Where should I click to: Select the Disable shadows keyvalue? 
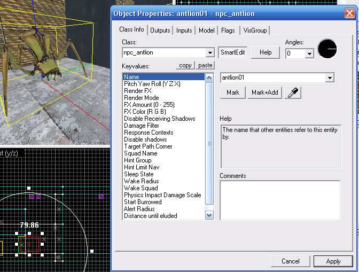163,139
